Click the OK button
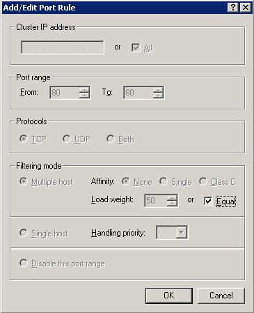Screen dimensions: 254x313 (169, 296)
